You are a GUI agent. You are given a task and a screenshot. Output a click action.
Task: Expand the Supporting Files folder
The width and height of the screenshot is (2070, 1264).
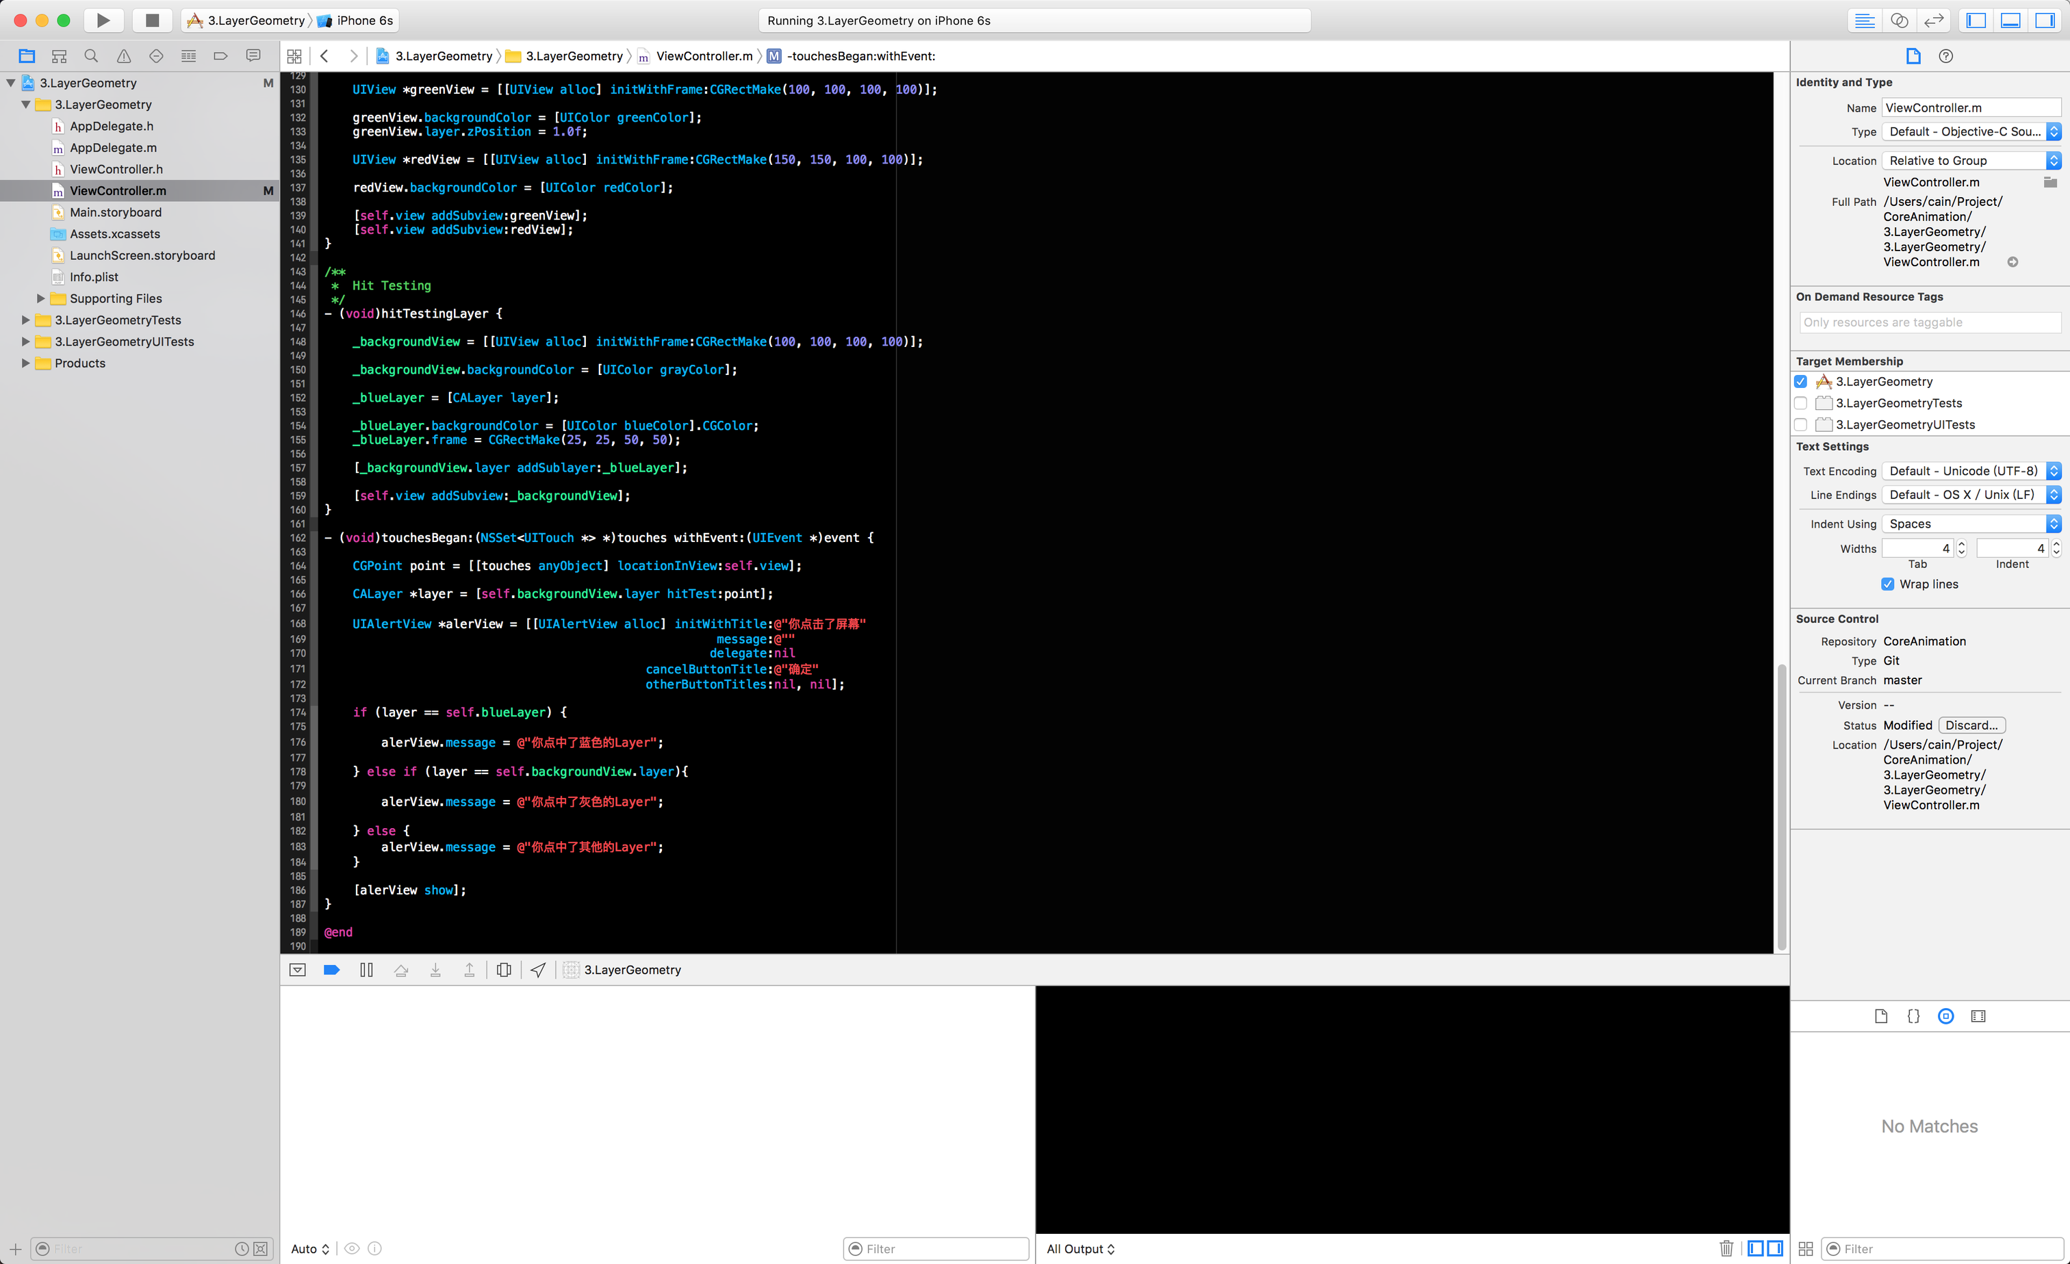(40, 298)
